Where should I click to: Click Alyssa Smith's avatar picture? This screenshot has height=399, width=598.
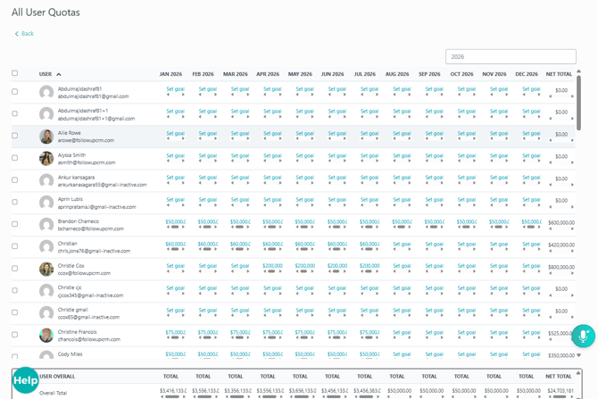click(46, 158)
